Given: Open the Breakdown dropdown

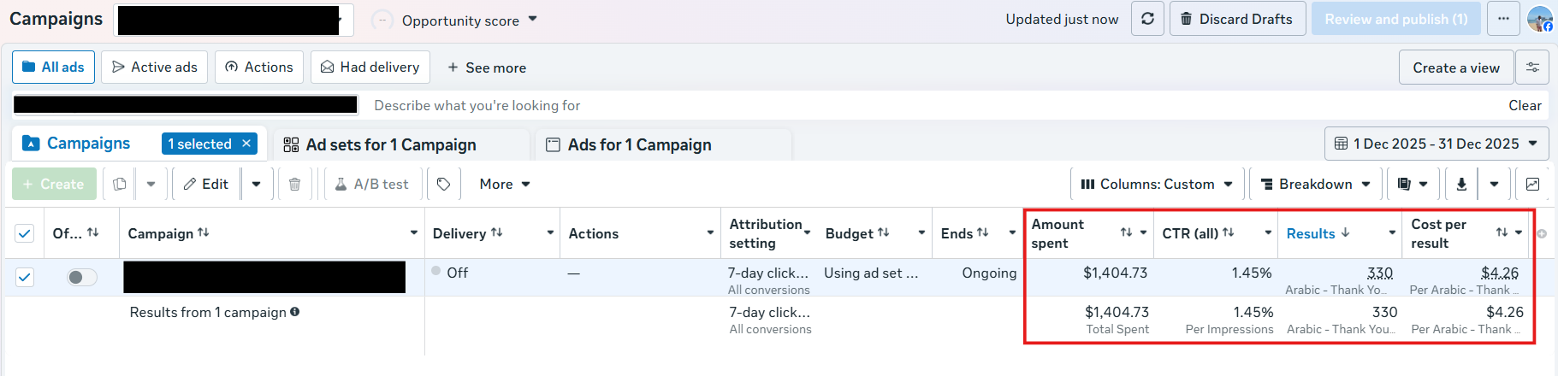Looking at the screenshot, I should (1316, 184).
